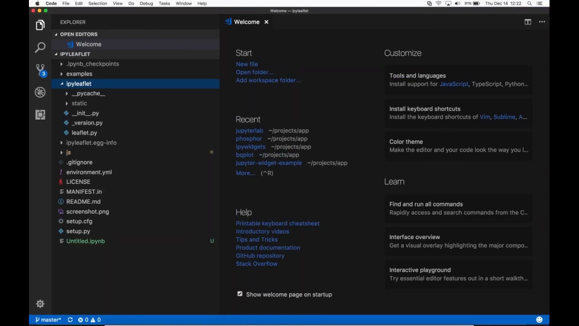Image resolution: width=579 pixels, height=326 pixels.
Task: Open the Selection menu
Action: (x=98, y=3)
